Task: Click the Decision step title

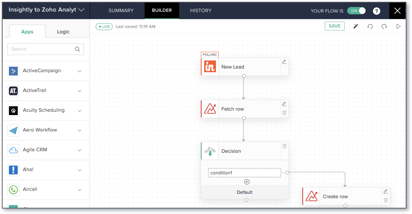Action: click(231, 151)
